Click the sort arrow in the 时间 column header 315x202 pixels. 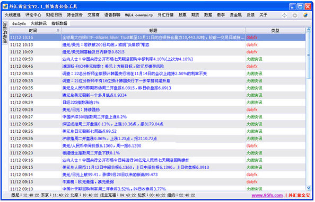pyautogui.click(x=58, y=31)
